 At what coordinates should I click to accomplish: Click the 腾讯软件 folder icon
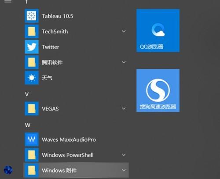tap(32, 62)
